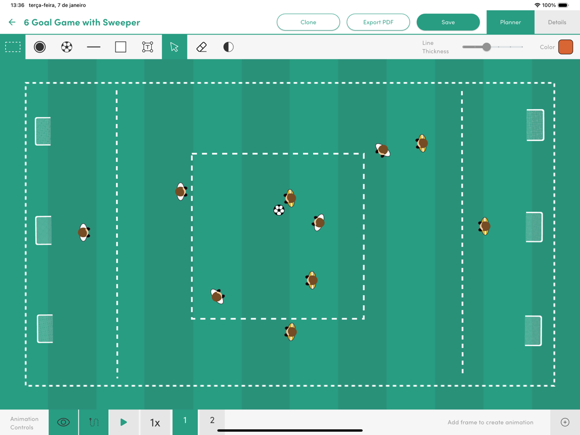Play the animation with the play button
This screenshot has width=580, height=435.
point(123,422)
